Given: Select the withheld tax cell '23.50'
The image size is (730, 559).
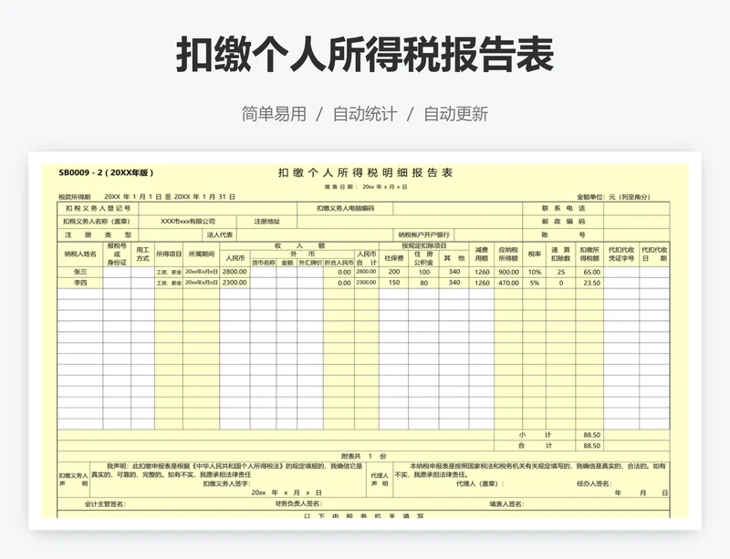Looking at the screenshot, I should click(589, 283).
